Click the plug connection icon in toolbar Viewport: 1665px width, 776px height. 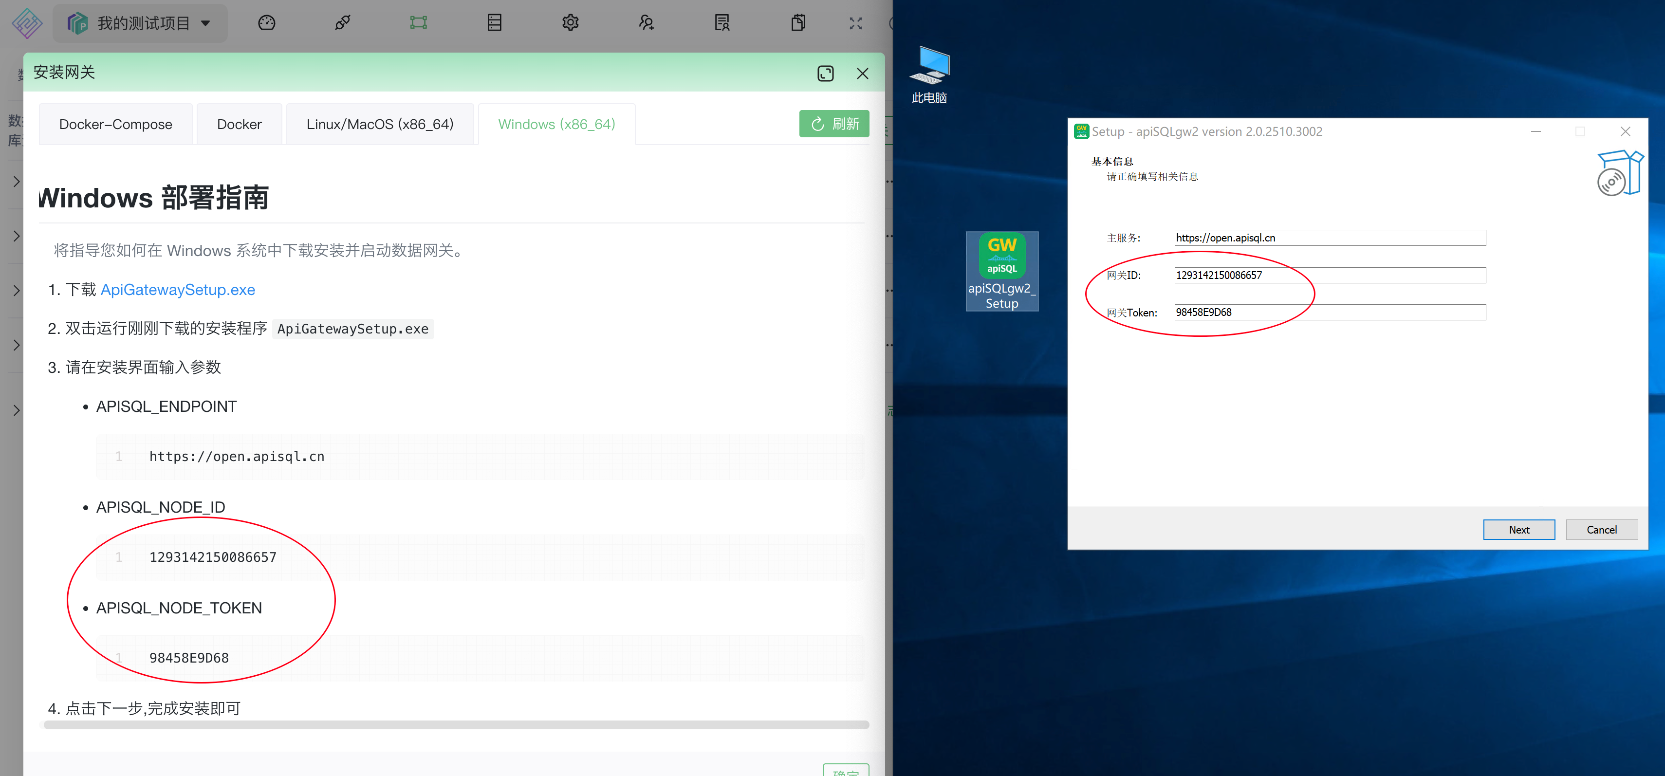[x=343, y=23]
